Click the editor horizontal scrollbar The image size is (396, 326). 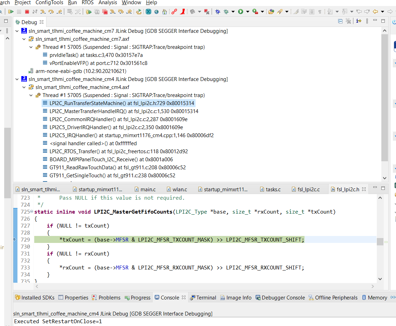[203, 286]
